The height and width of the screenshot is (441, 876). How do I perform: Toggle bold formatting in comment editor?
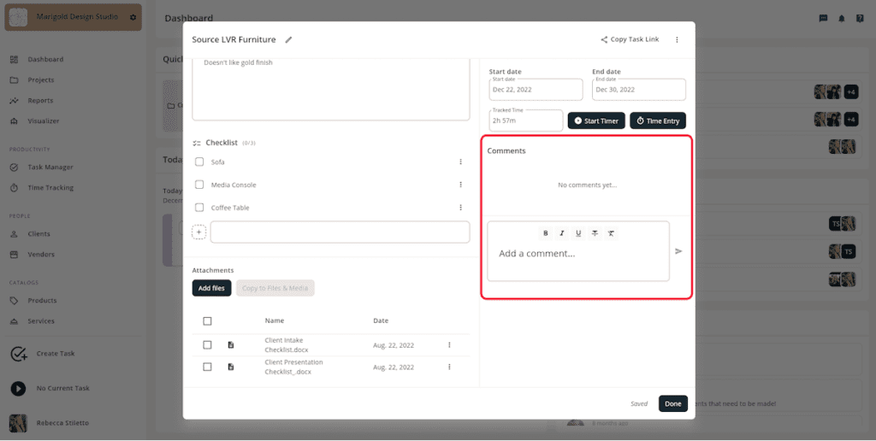tap(546, 233)
